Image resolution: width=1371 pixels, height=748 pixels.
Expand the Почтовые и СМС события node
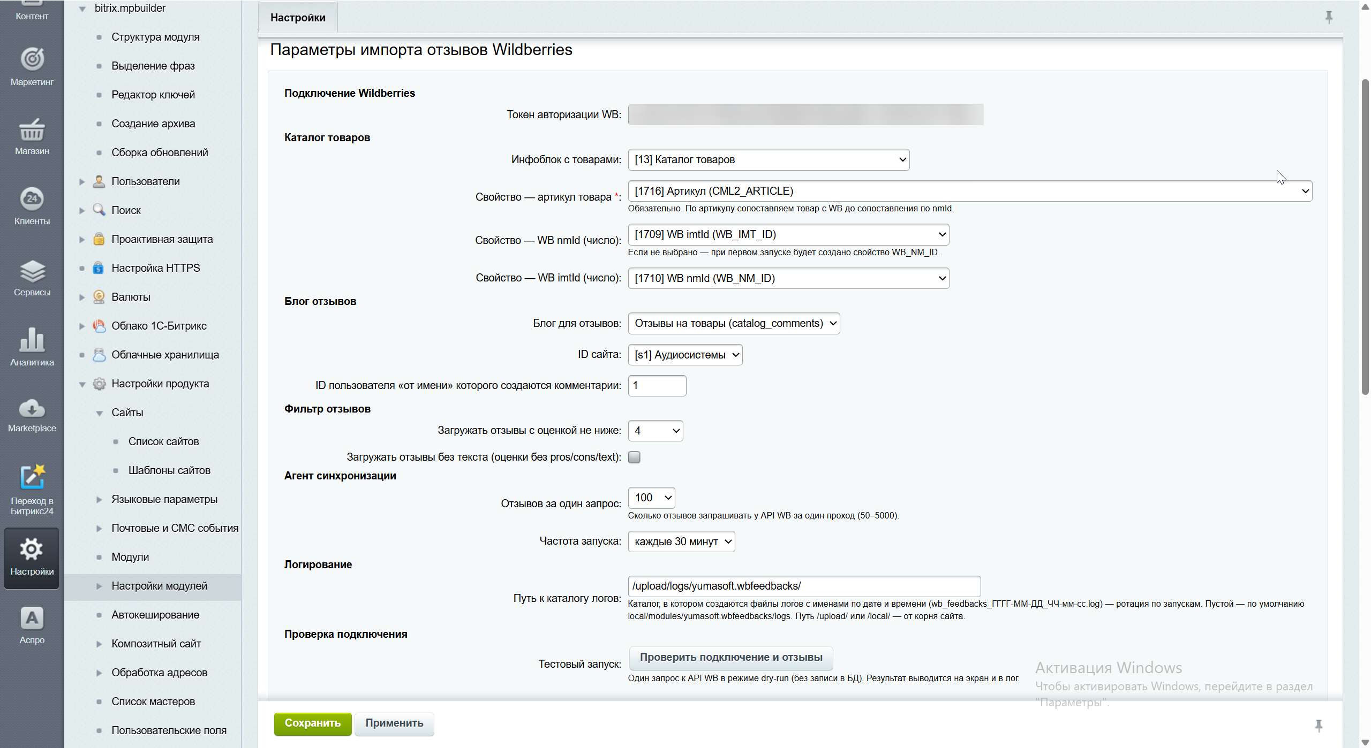point(99,529)
